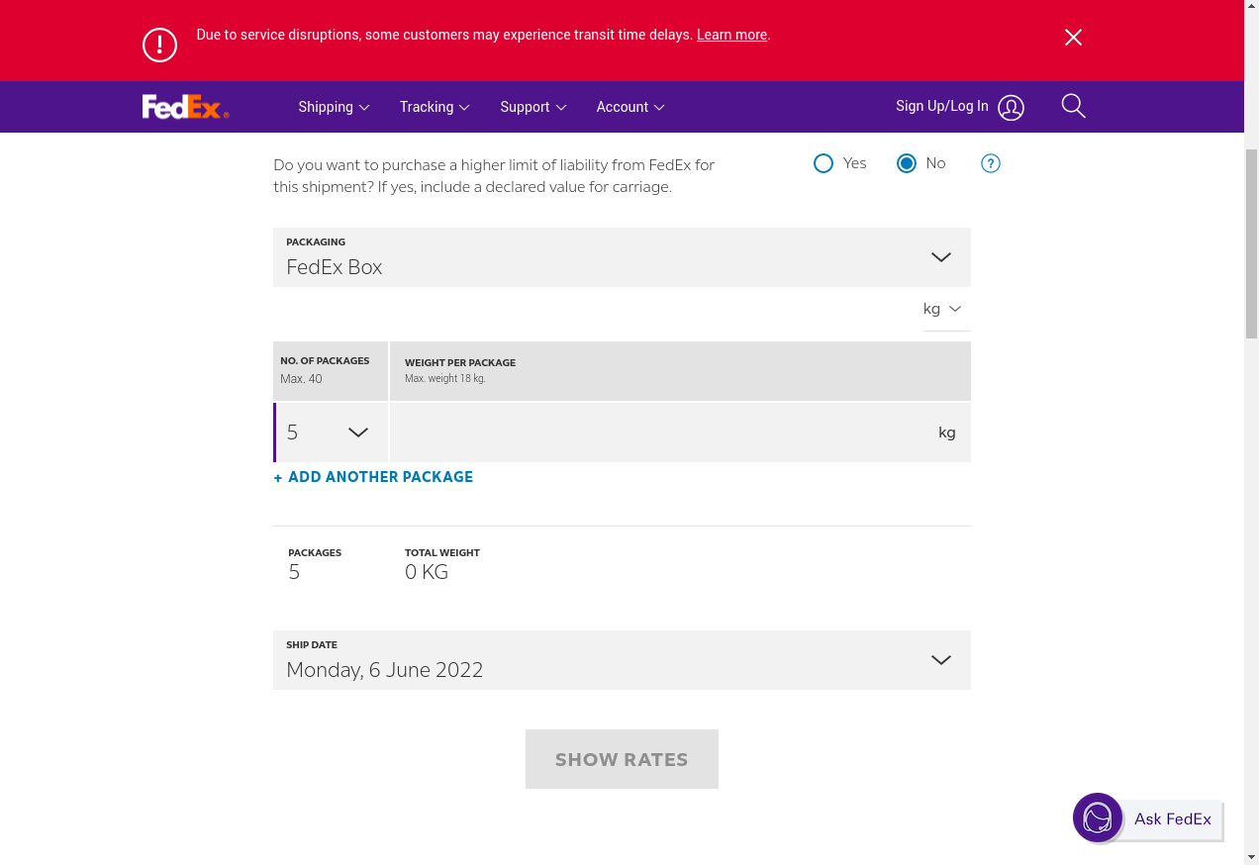The height and width of the screenshot is (865, 1259).
Task: Change the kg weight unit dropdown
Action: coord(942,309)
